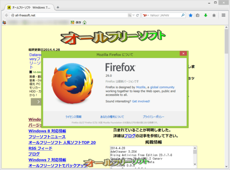The image size is (230, 170).
Task: Click page scrollbar up arrow
Action: click(x=226, y=27)
